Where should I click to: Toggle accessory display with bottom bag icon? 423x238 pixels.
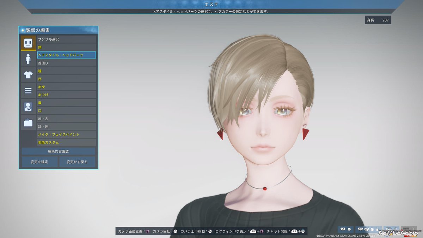click(377, 229)
